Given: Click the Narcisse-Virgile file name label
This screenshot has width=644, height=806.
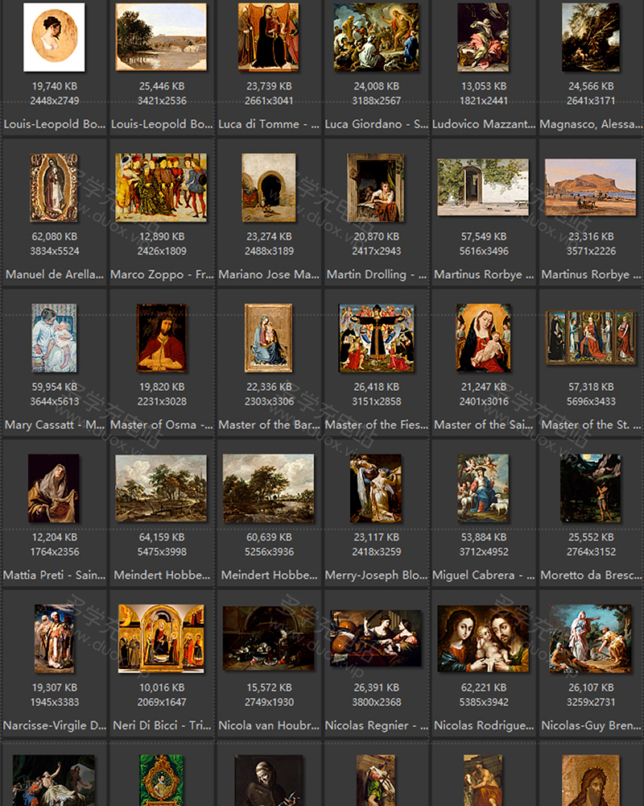Looking at the screenshot, I should click(x=54, y=725).
